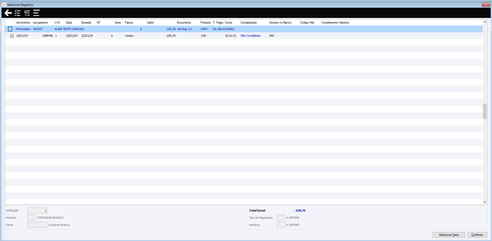
Task: Click the Saldo column header
Action: (x=150, y=23)
